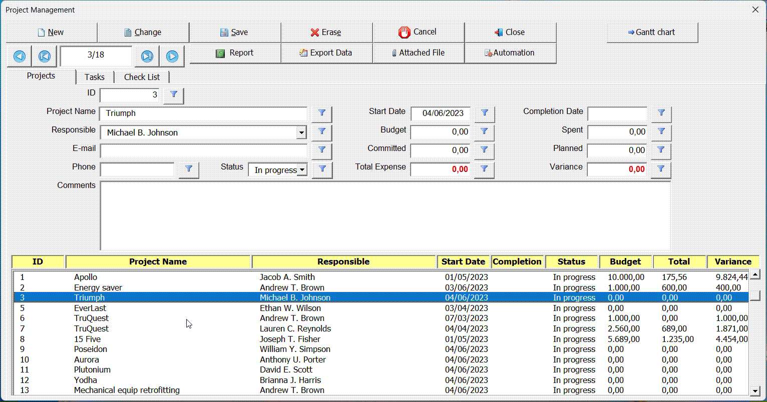767x402 pixels.
Task: Filter by Budget funnel icon
Action: [484, 132]
